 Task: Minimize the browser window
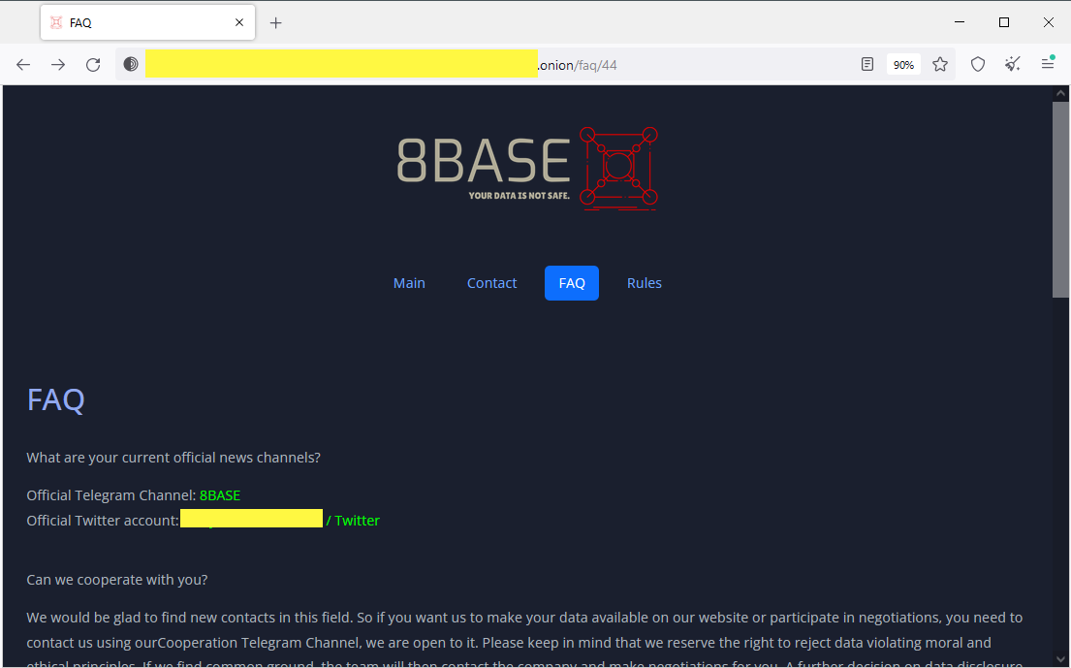tap(959, 22)
